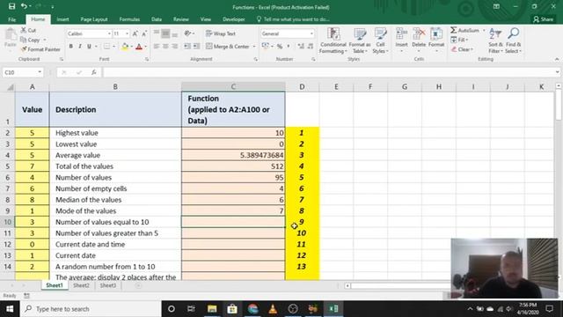The image size is (563, 317).
Task: Increase cell indent
Action: point(196,47)
